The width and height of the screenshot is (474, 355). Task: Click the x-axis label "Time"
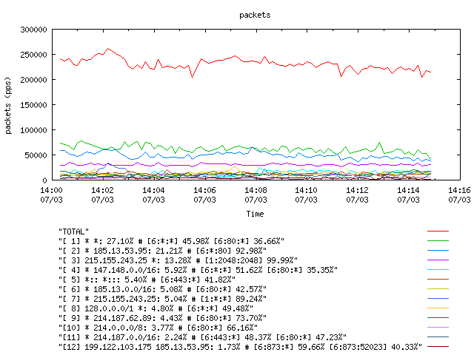pos(255,214)
